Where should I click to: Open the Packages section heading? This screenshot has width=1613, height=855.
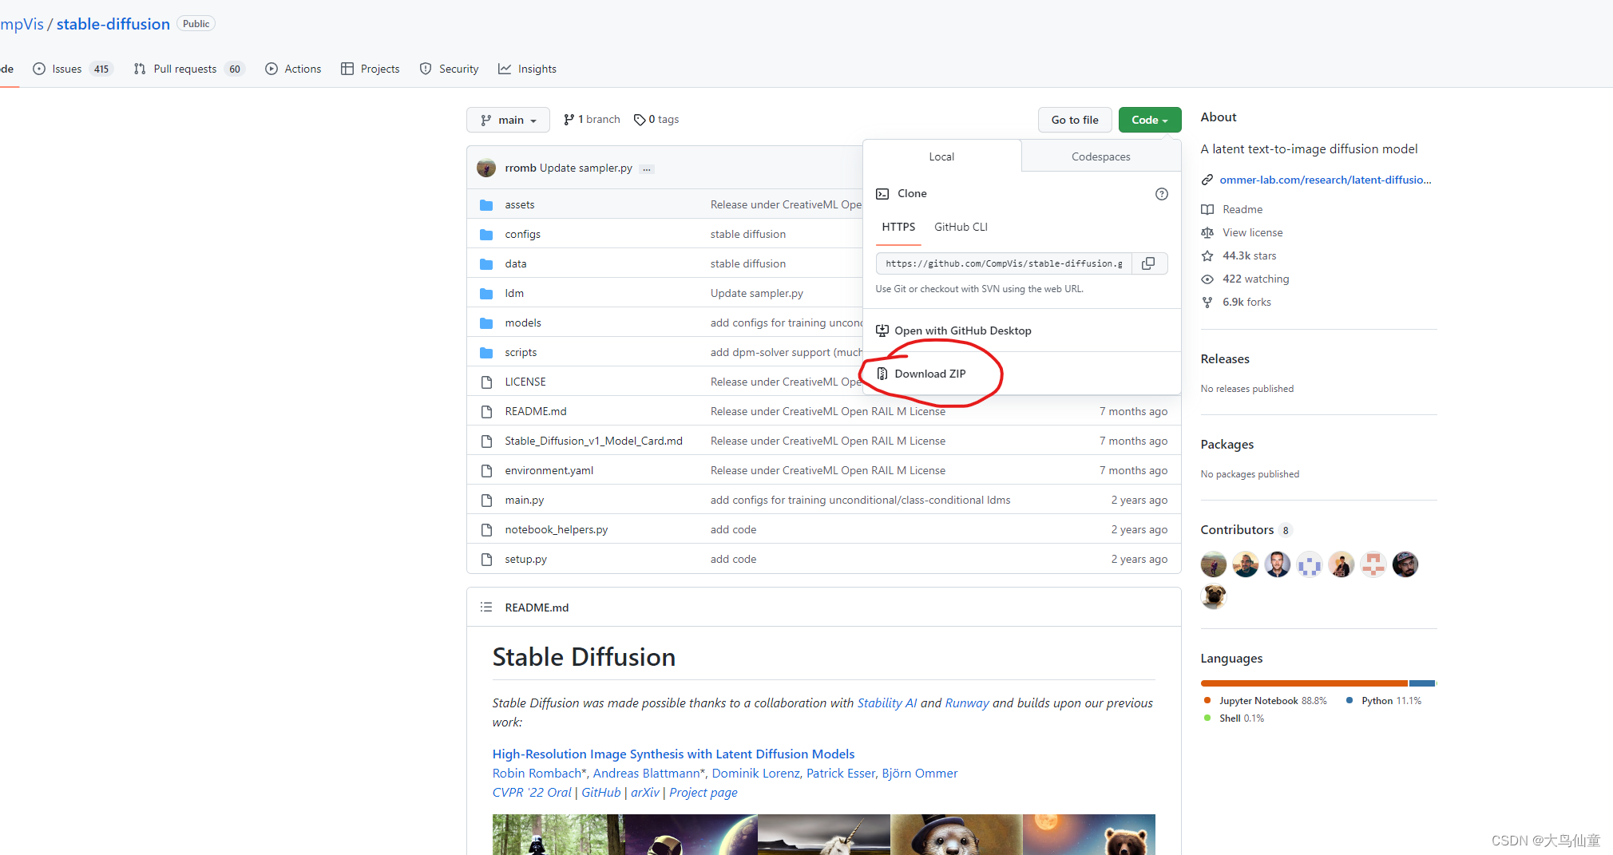[x=1227, y=445]
